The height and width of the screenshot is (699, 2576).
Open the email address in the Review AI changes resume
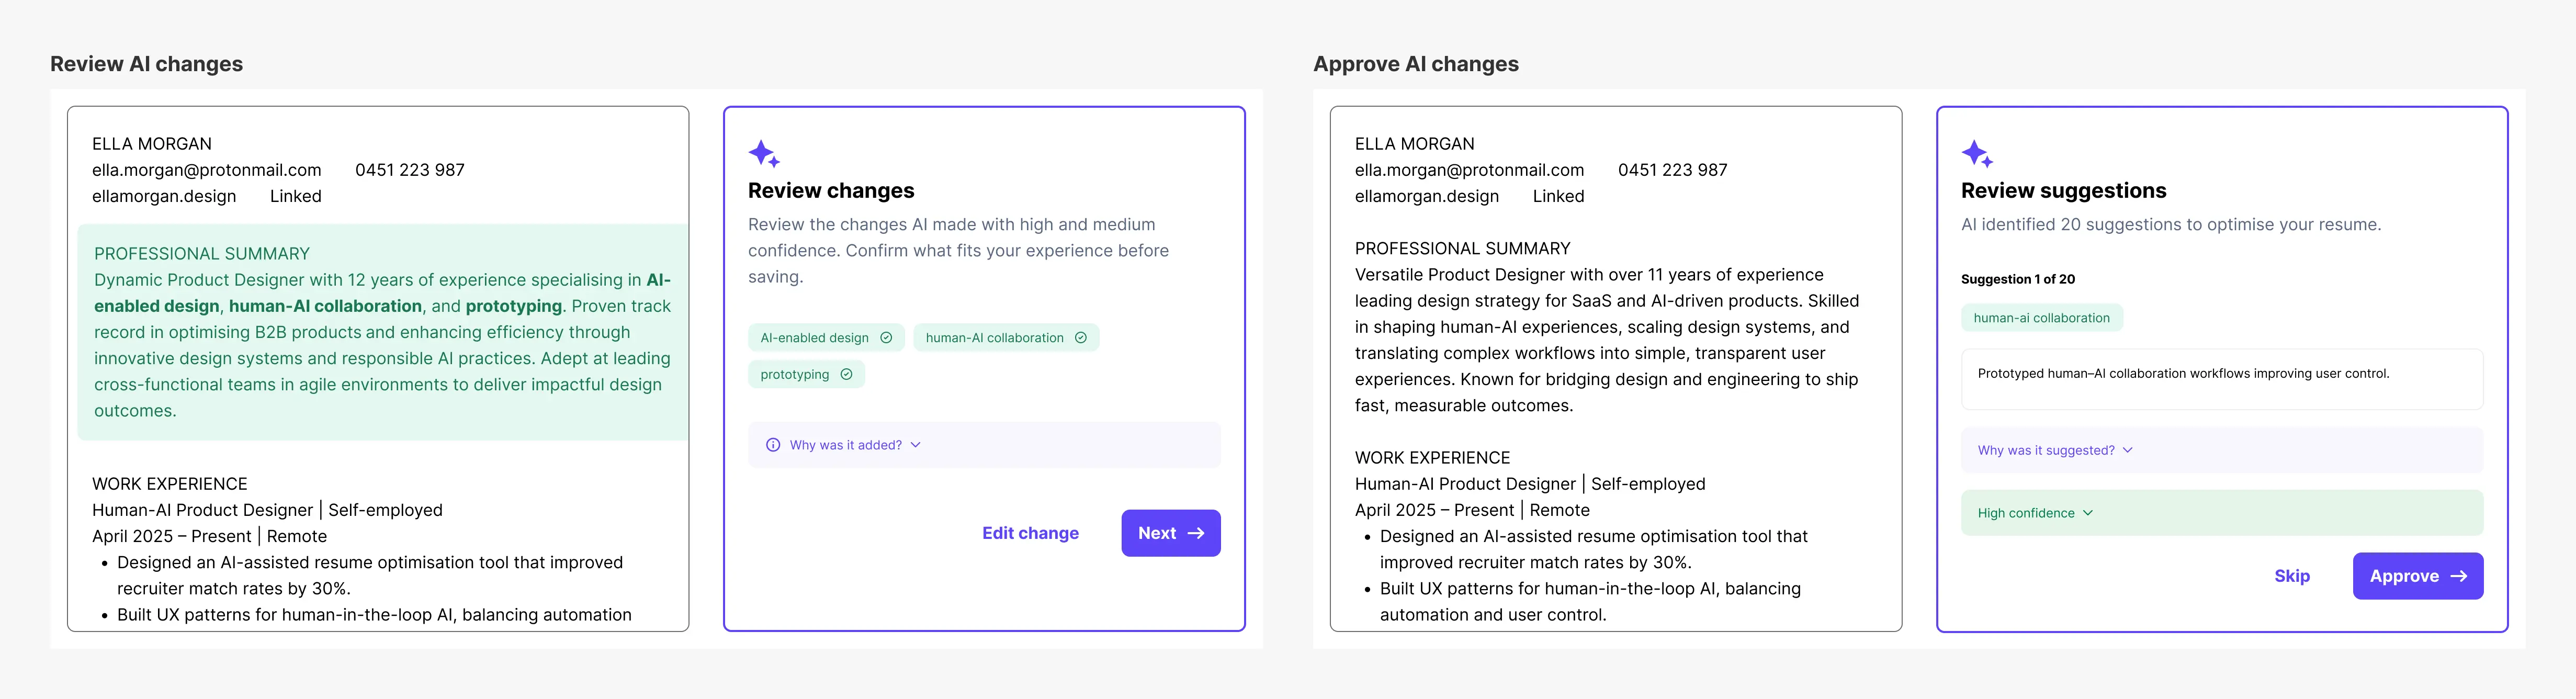coord(207,170)
